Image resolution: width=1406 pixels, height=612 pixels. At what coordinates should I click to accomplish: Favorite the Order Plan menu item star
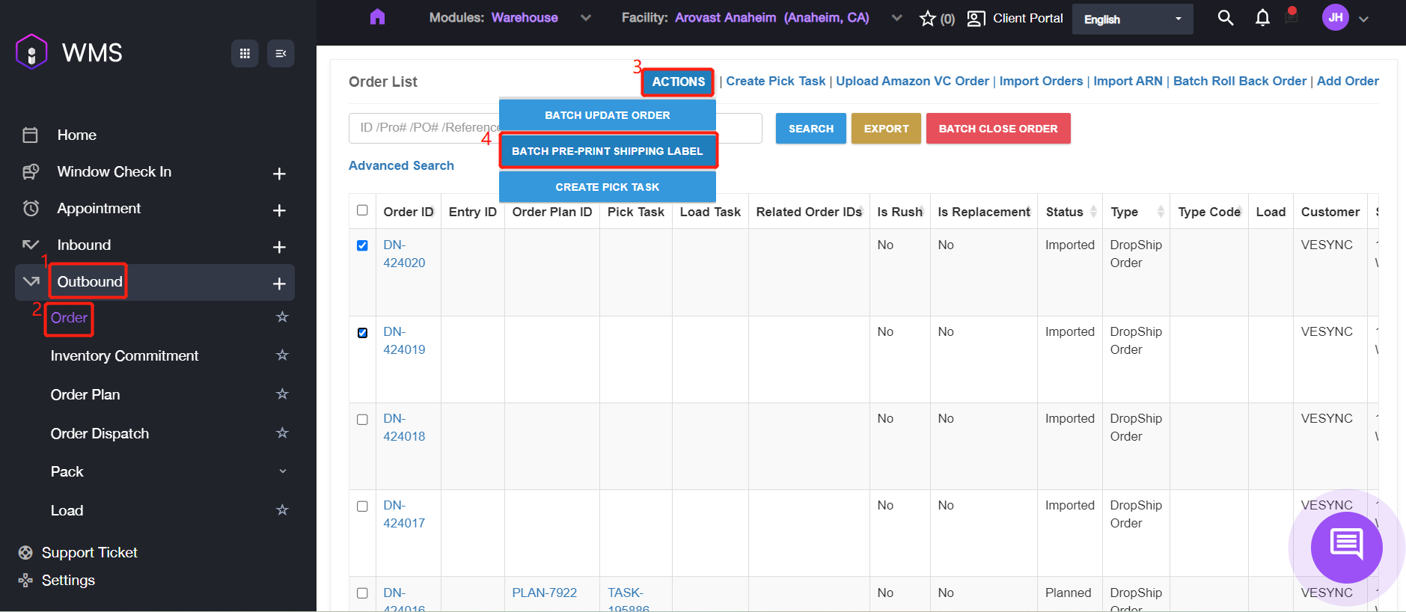[282, 394]
